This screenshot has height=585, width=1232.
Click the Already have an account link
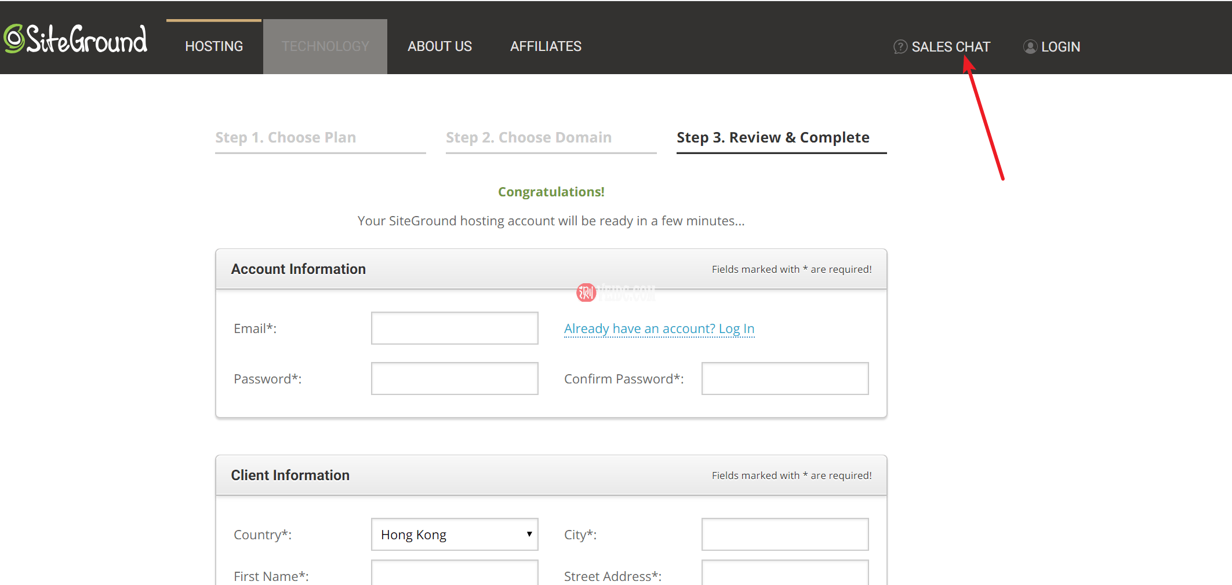coord(659,329)
